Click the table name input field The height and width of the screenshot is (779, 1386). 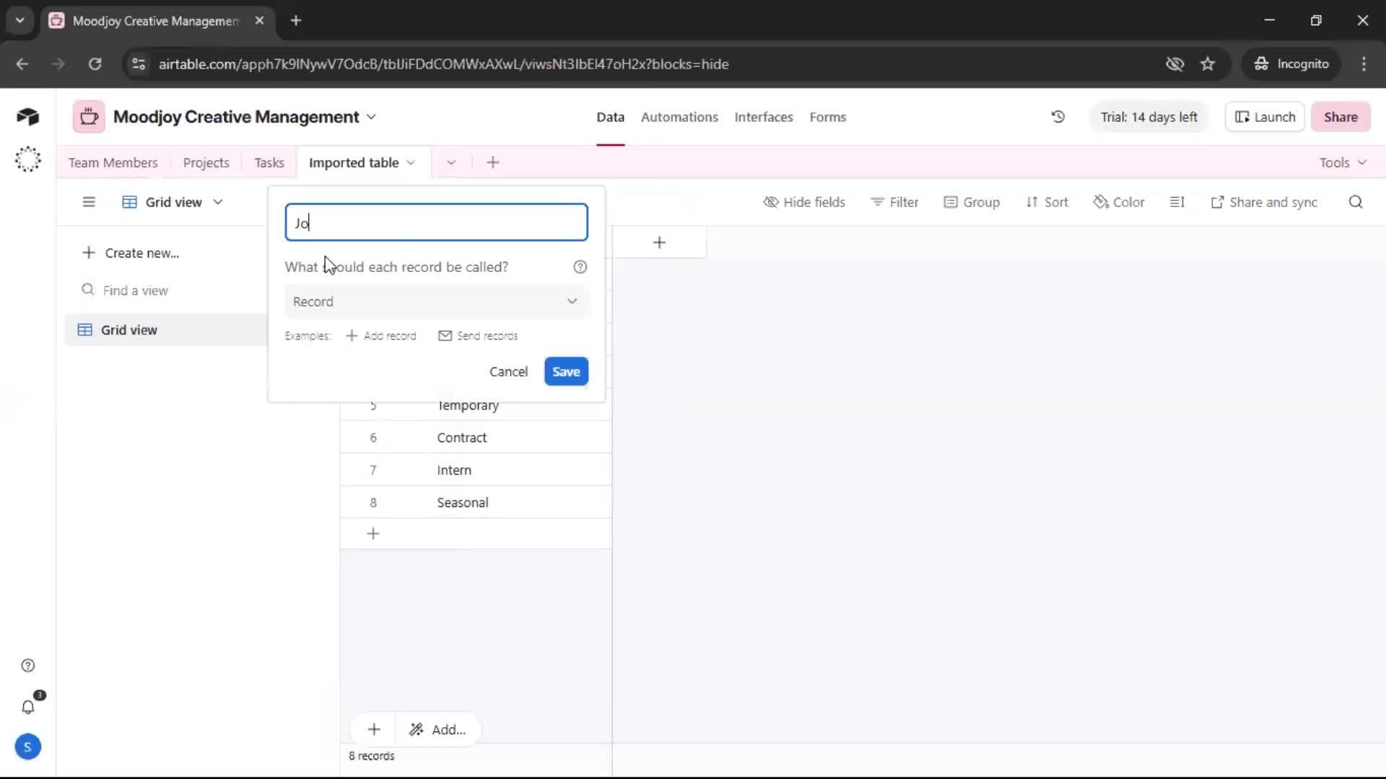click(x=436, y=222)
